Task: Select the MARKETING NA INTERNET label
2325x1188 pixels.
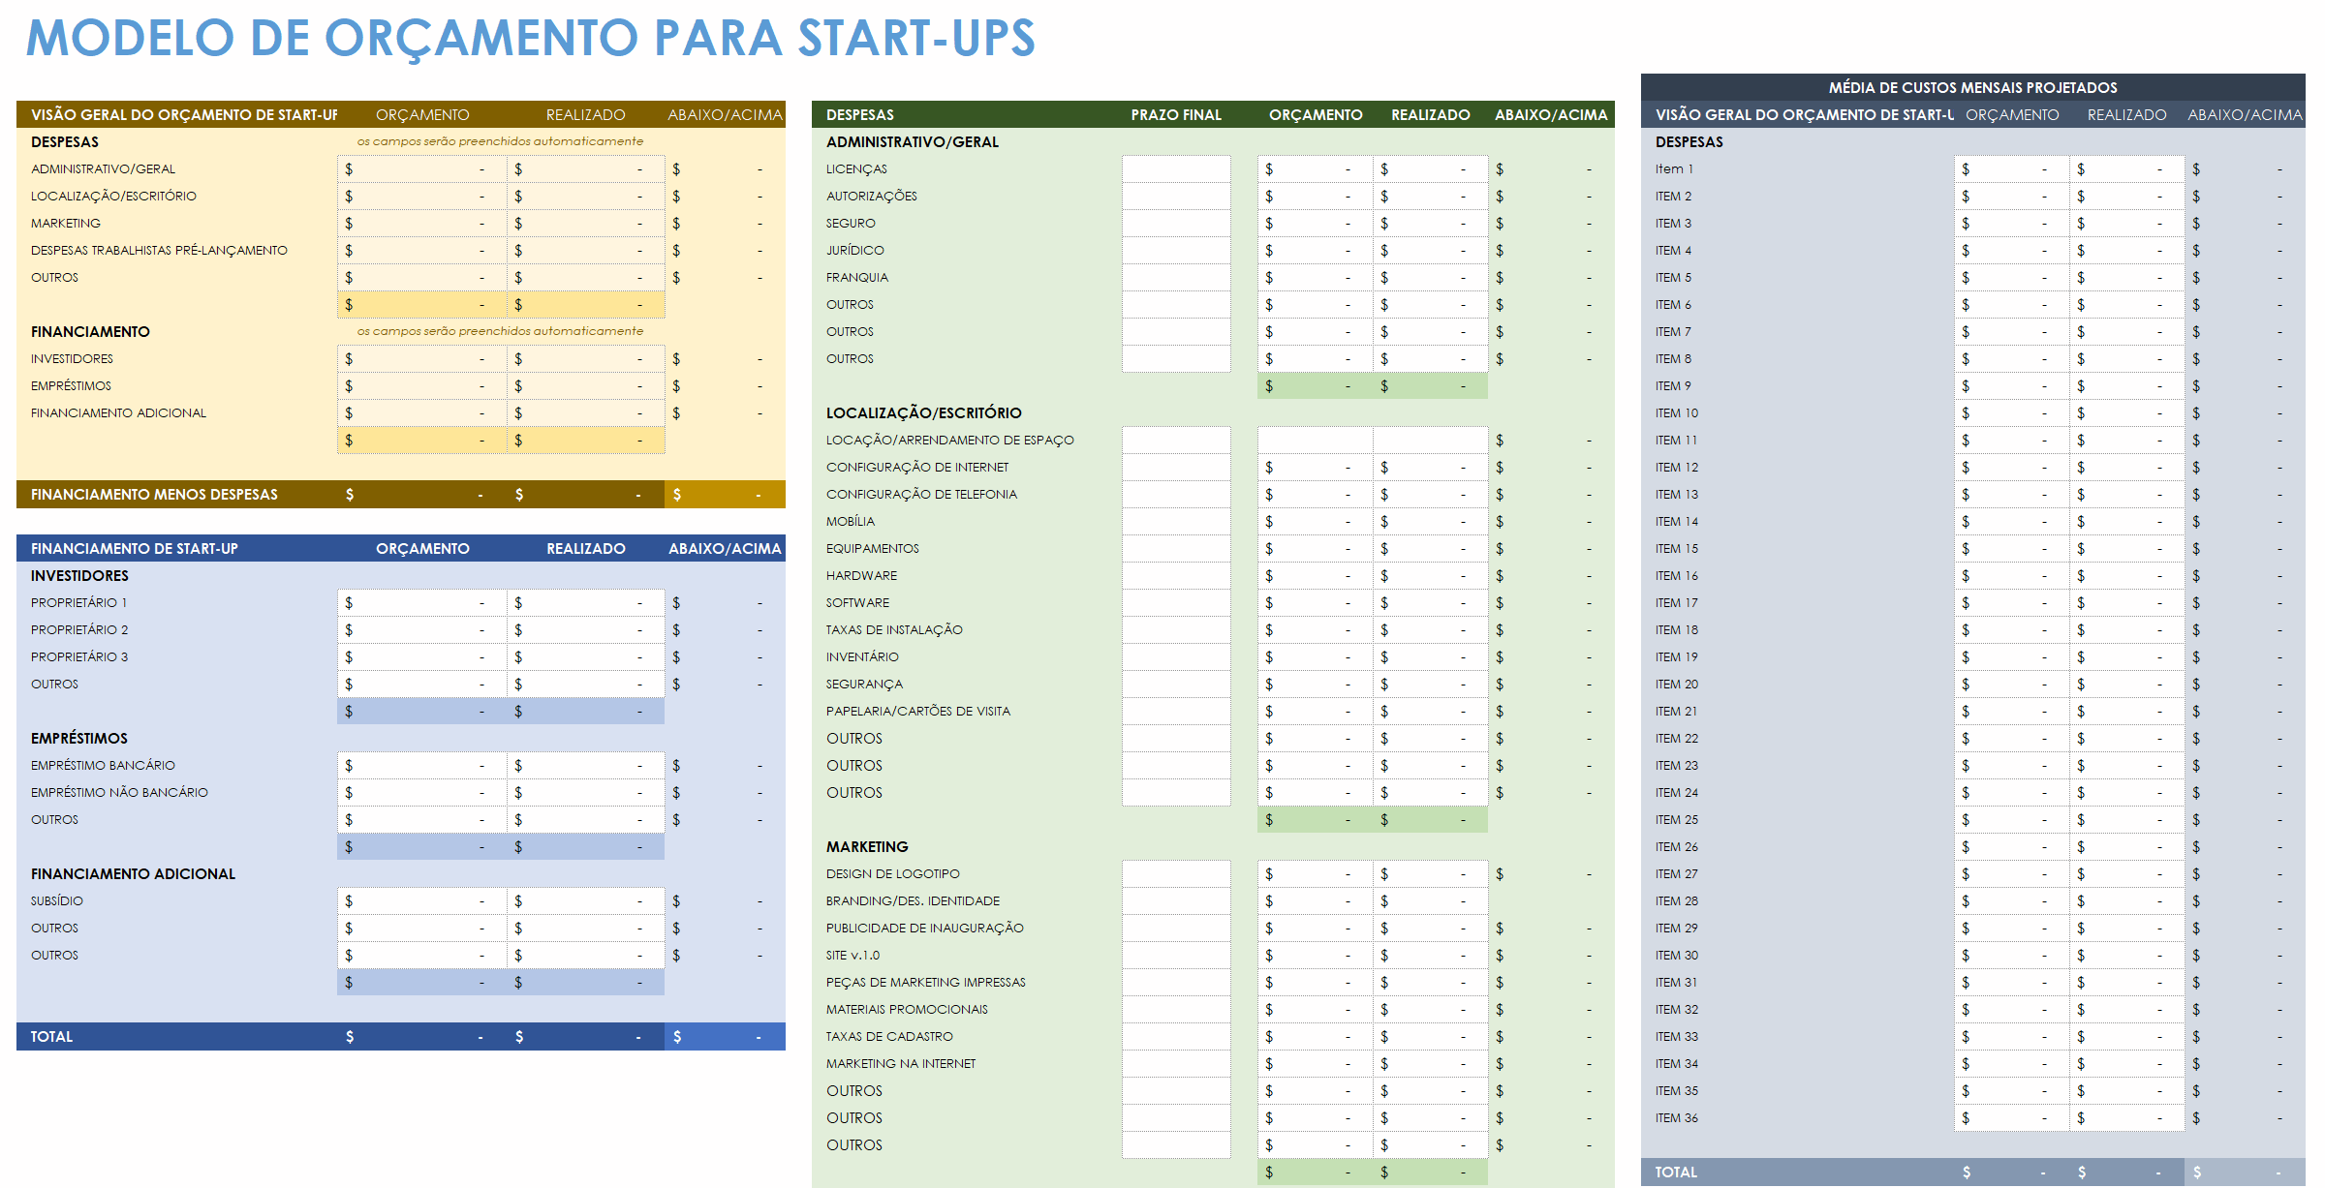Action: coord(901,1064)
